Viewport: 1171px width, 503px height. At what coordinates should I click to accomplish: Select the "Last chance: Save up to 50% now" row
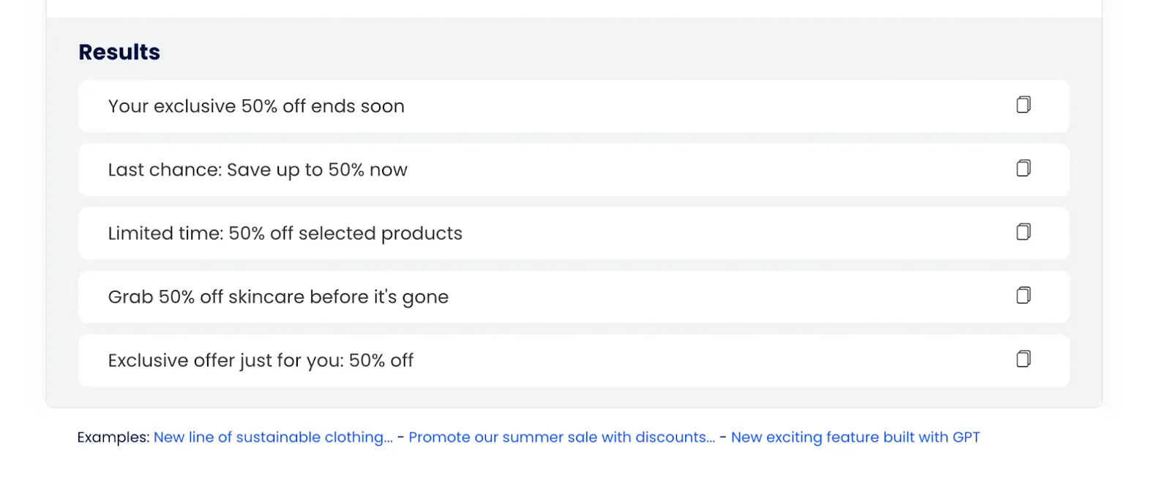659,170
